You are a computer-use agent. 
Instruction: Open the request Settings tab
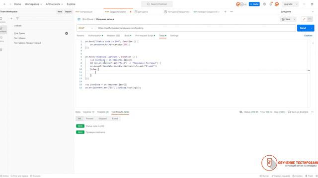174,36
